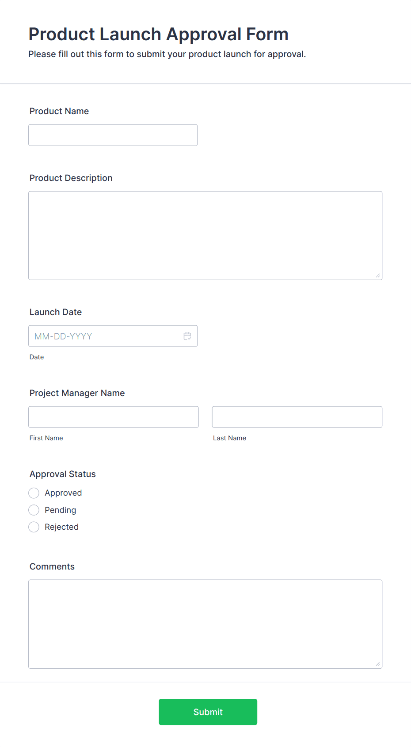Click the MM-DD-YYYY date field

point(113,336)
